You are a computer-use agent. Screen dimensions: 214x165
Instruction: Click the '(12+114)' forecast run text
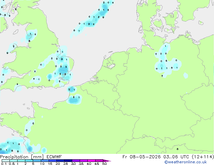coord(203,157)
